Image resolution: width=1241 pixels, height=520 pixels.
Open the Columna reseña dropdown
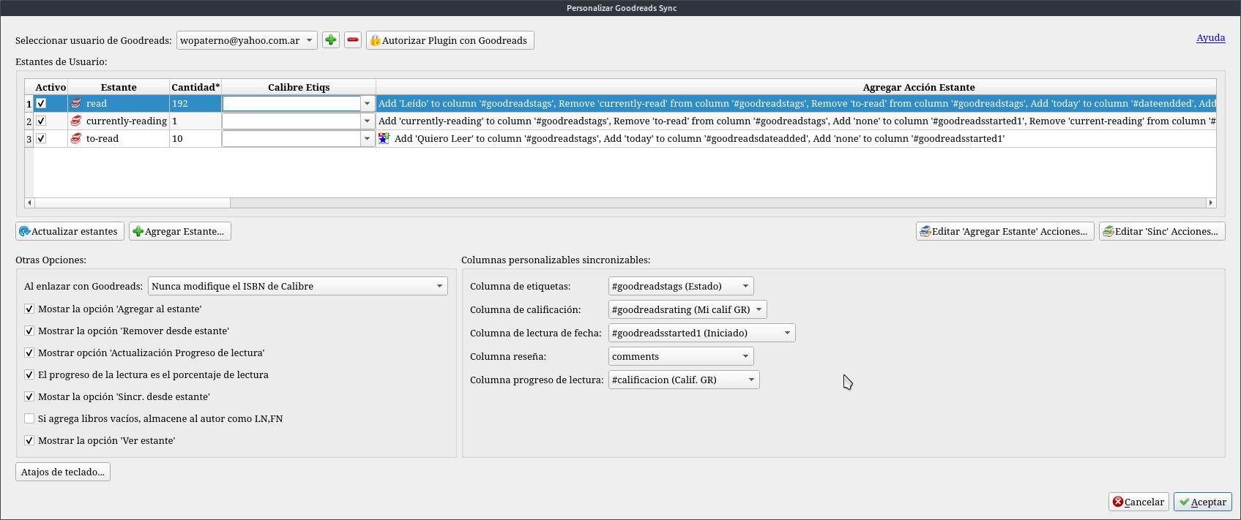(x=681, y=356)
